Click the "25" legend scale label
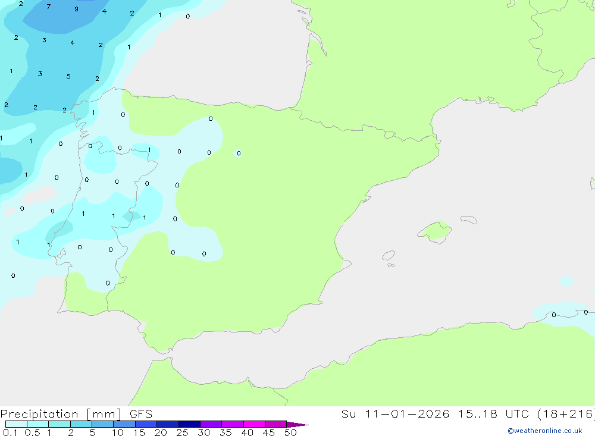 183,432
